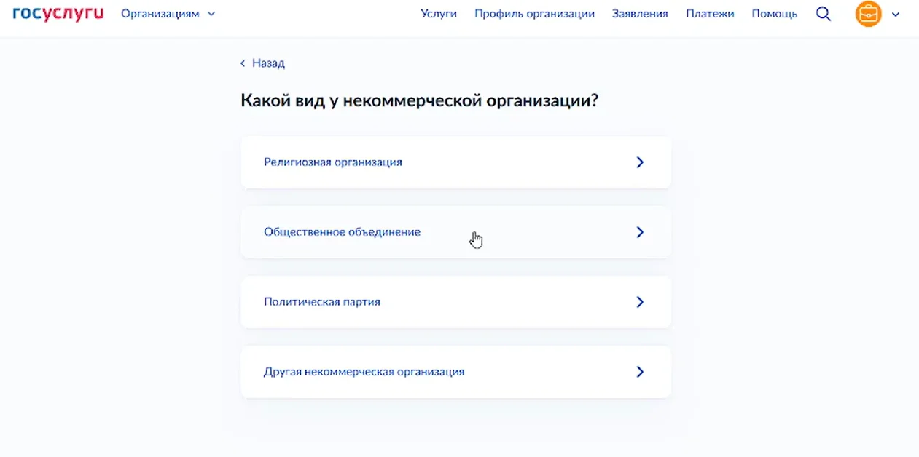Screen dimensions: 919x457
Task: Expand the account menu chevron beside the avatar
Action: (x=896, y=14)
